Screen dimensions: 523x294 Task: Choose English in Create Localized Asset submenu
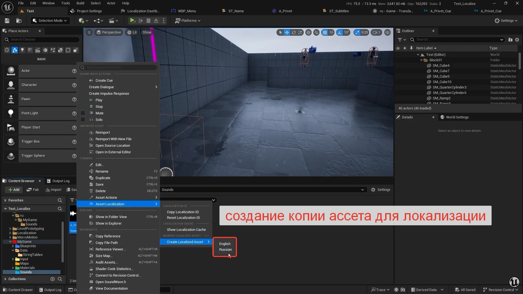225,244
